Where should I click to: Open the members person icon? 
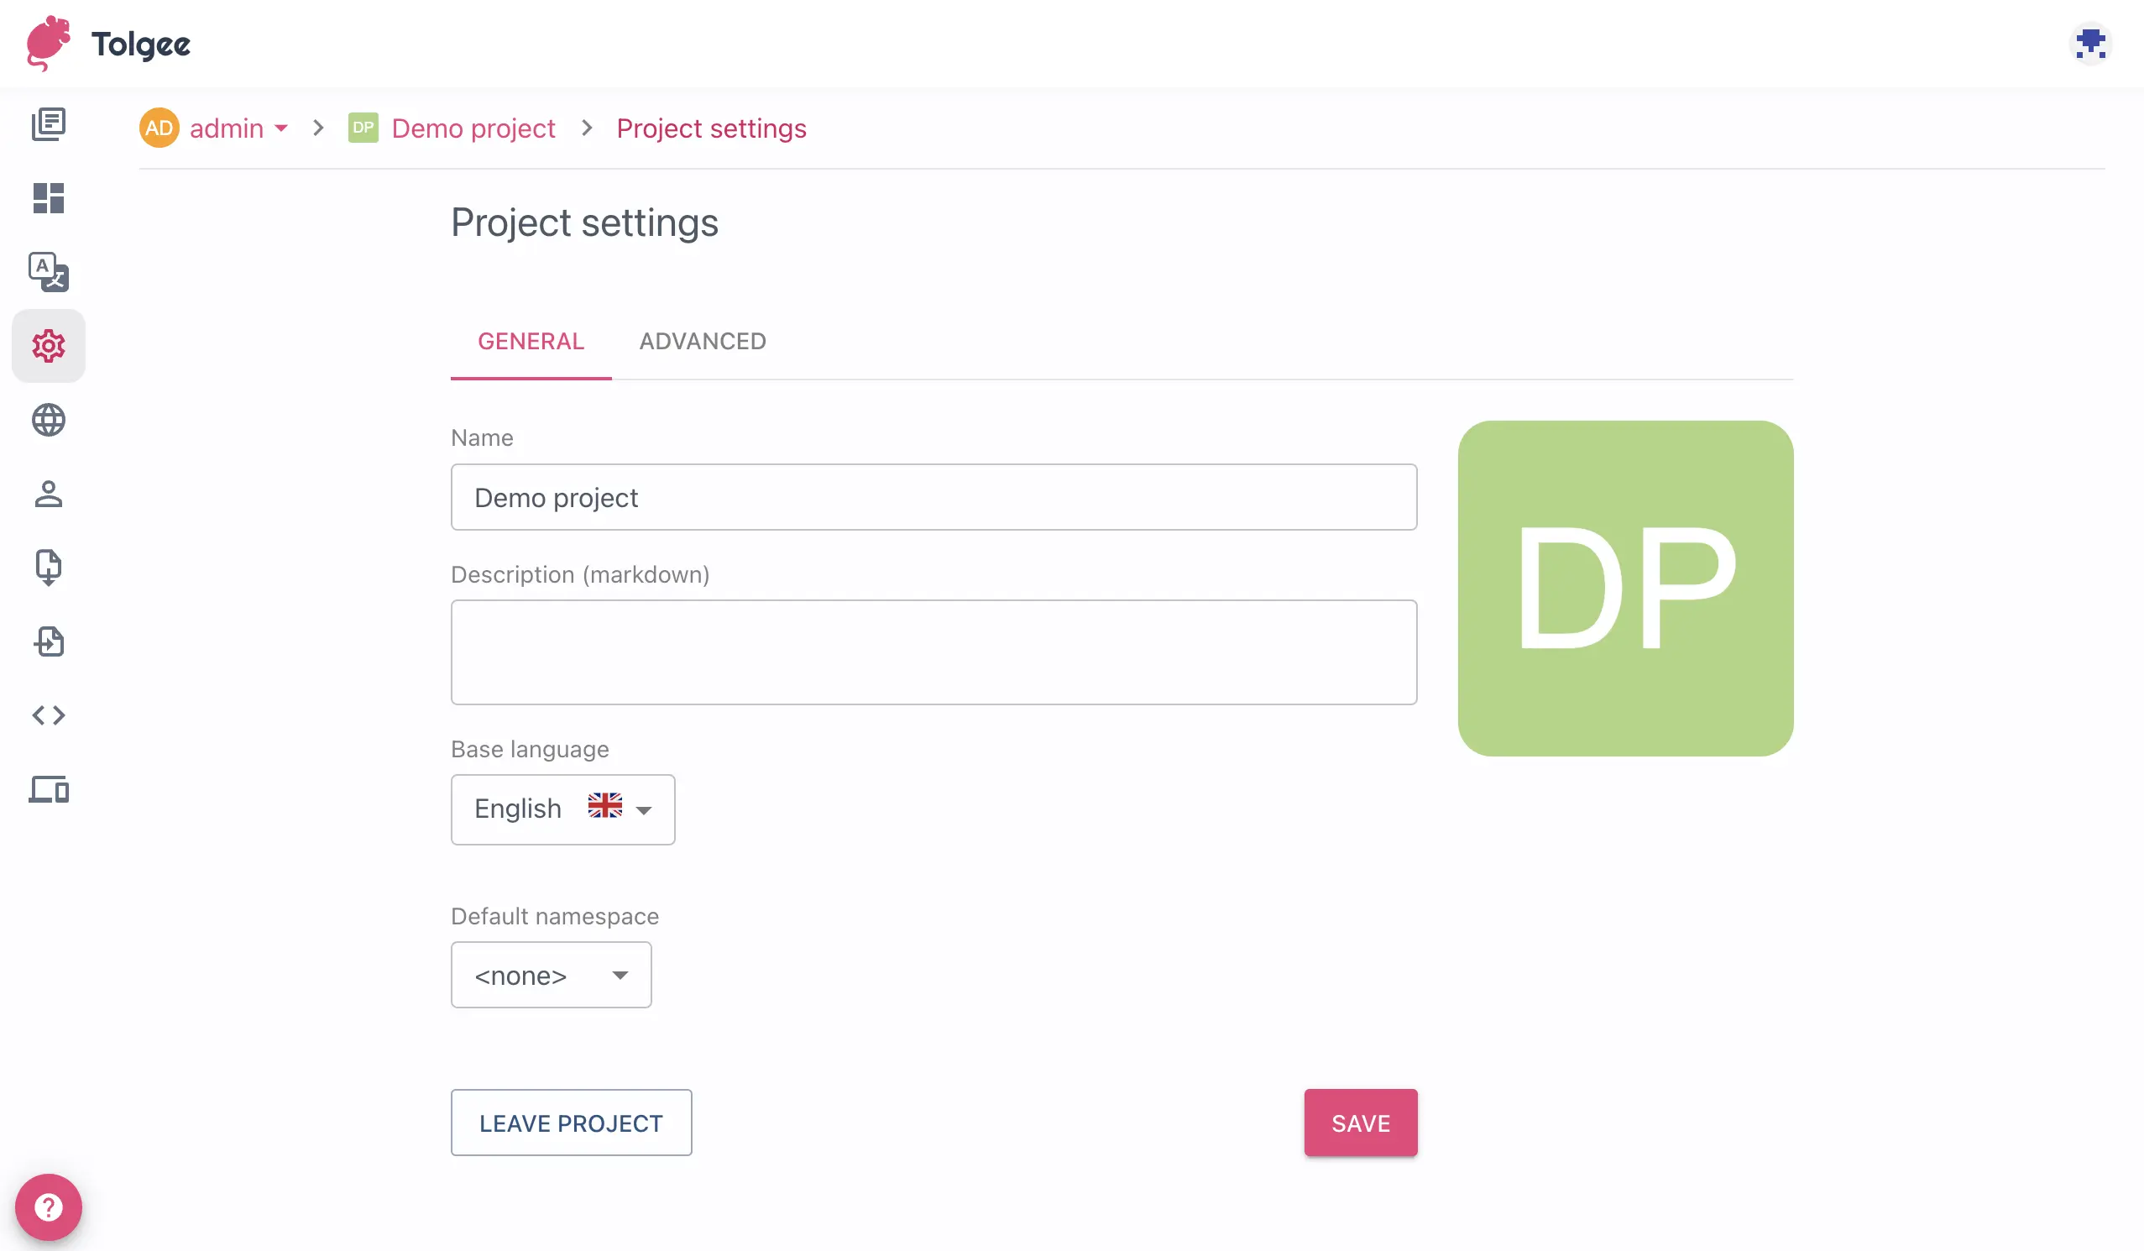coord(49,494)
